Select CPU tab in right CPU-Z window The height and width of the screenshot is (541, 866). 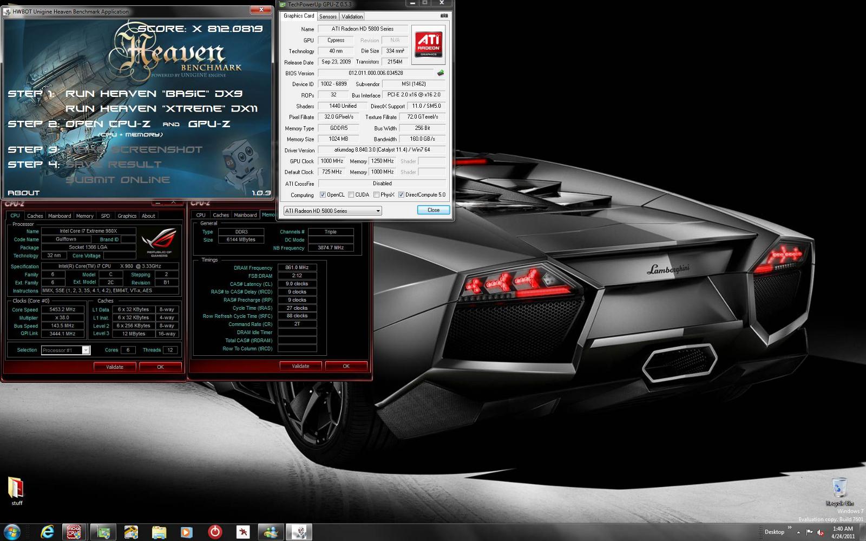pyautogui.click(x=201, y=215)
